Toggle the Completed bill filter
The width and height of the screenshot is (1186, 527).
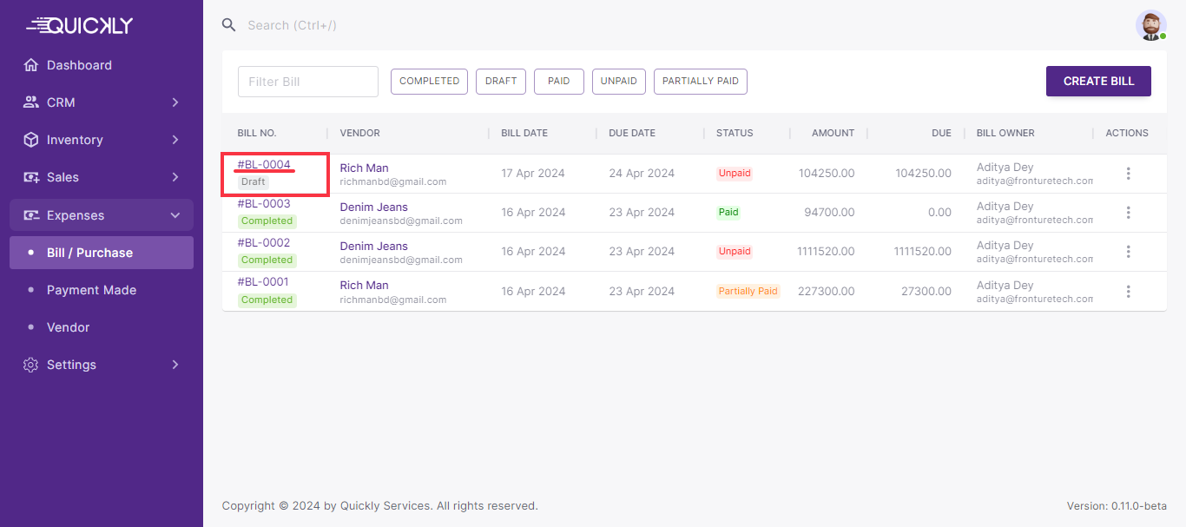click(429, 82)
